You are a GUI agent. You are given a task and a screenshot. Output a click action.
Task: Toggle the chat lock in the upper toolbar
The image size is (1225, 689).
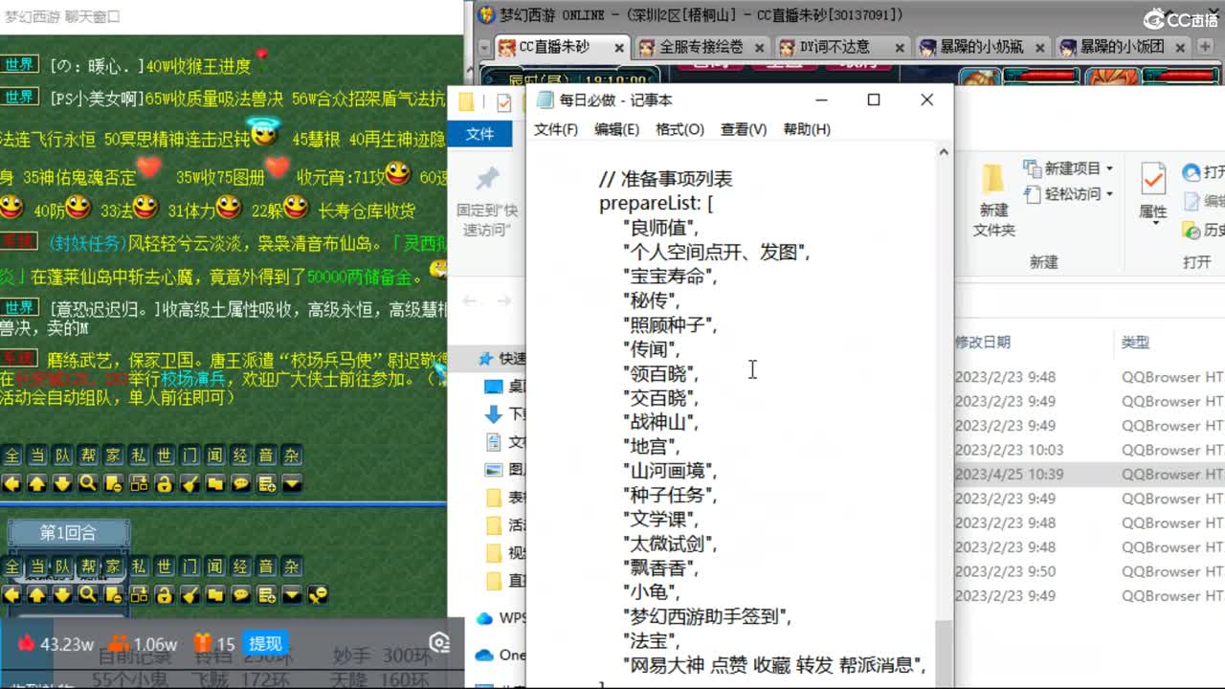coord(165,483)
